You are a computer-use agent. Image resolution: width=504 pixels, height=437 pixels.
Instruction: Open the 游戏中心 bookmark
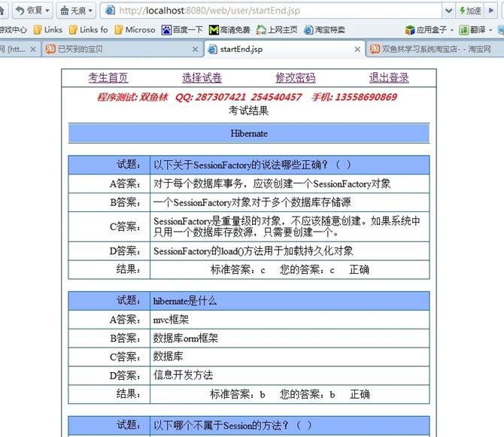click(x=13, y=30)
